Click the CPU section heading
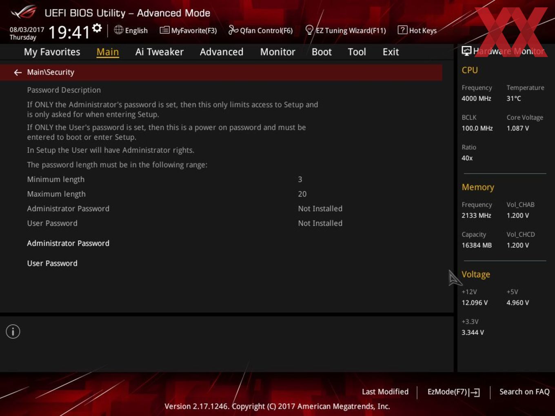555x416 pixels. click(470, 70)
